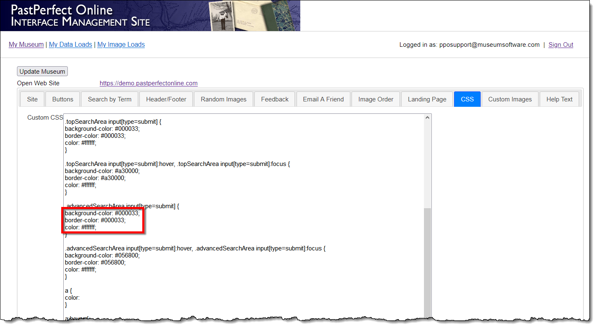596x327 pixels.
Task: Click the '.advancedSearchArea input[type=submit]:hover' selector line
Action: click(x=195, y=248)
